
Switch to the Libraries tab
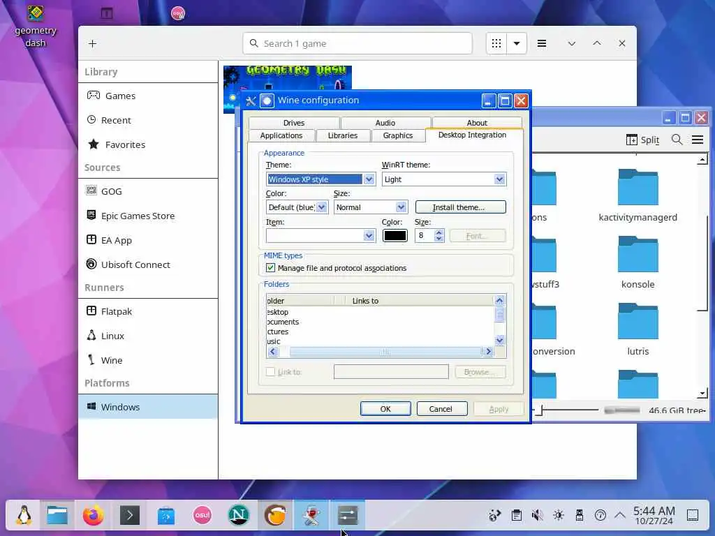click(x=342, y=135)
